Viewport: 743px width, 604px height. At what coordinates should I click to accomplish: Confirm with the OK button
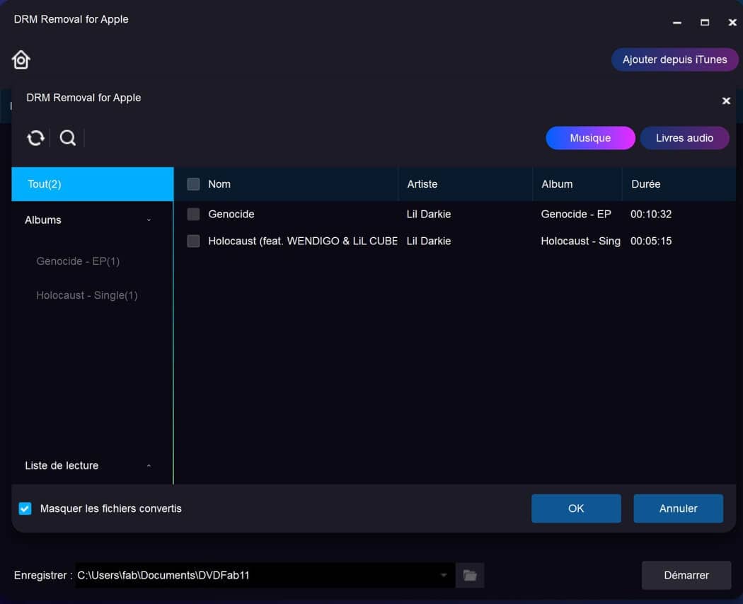(x=576, y=508)
